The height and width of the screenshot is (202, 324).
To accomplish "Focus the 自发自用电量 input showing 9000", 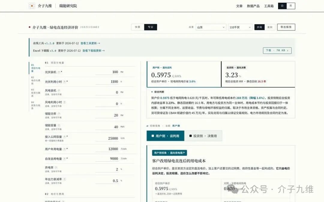I will tap(107, 159).
